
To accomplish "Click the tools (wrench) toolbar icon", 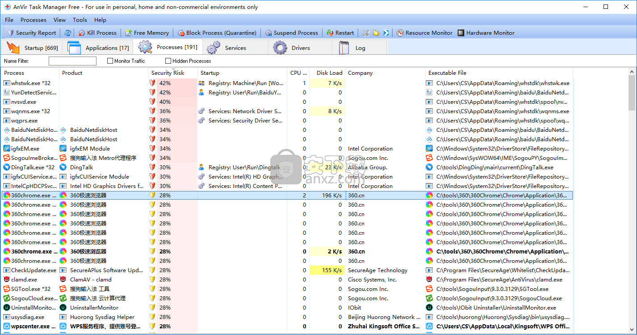I will (x=366, y=33).
